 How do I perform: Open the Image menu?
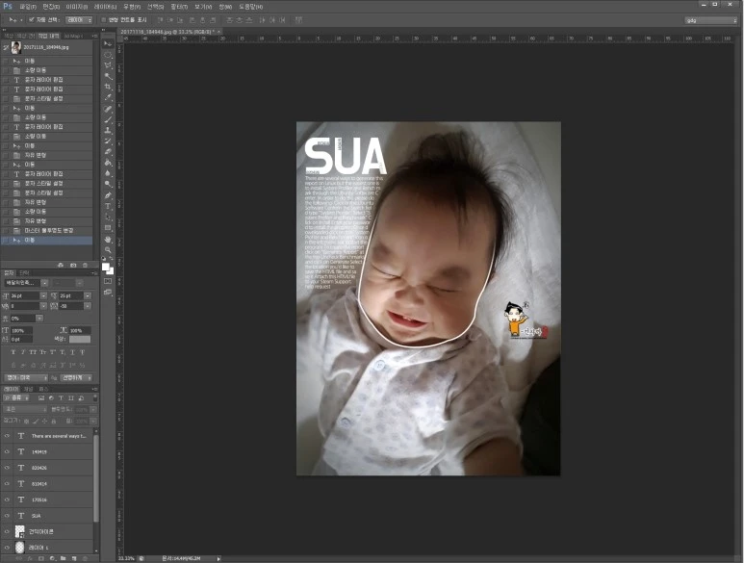76,7
